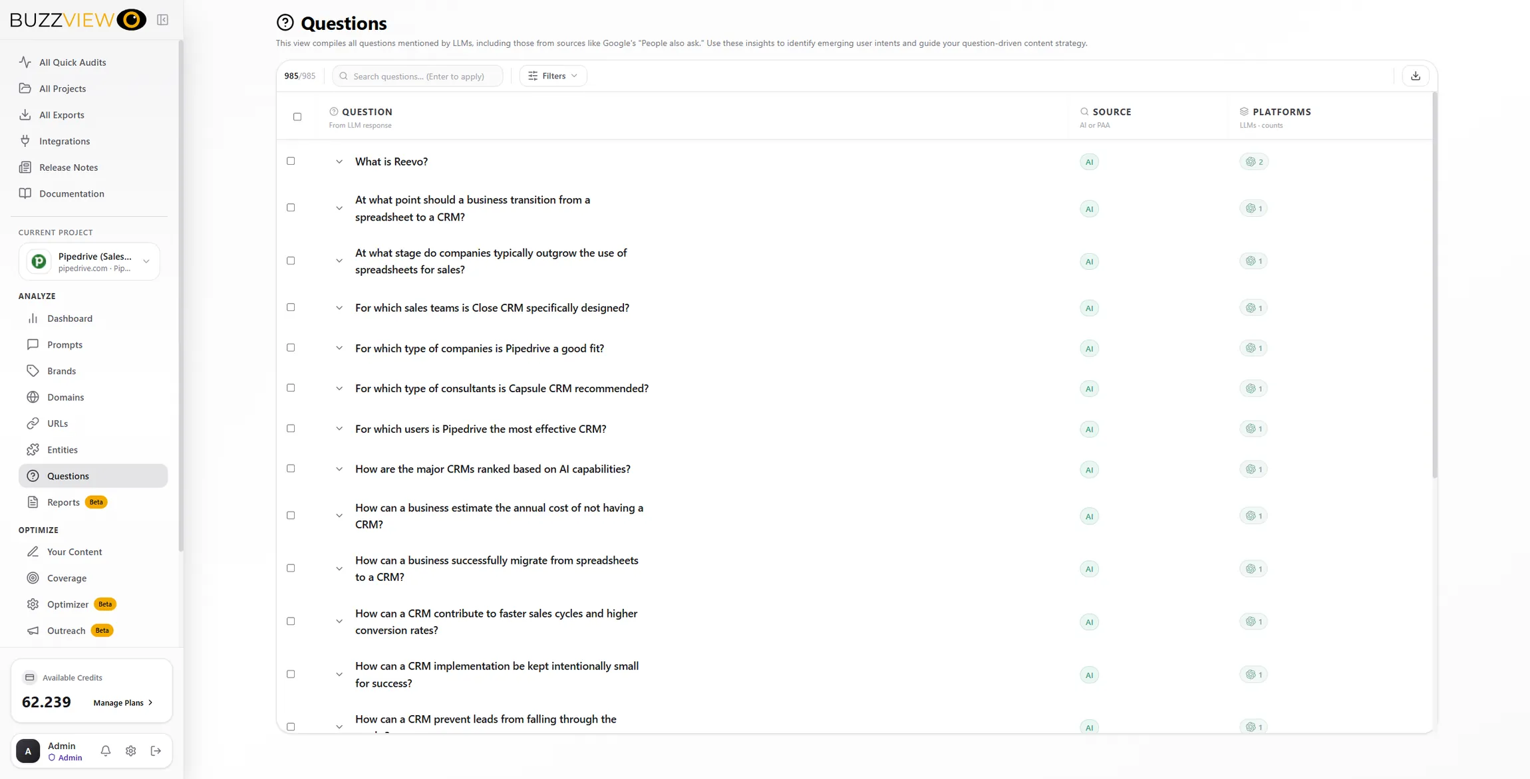Click the Source column search icon

(1084, 112)
